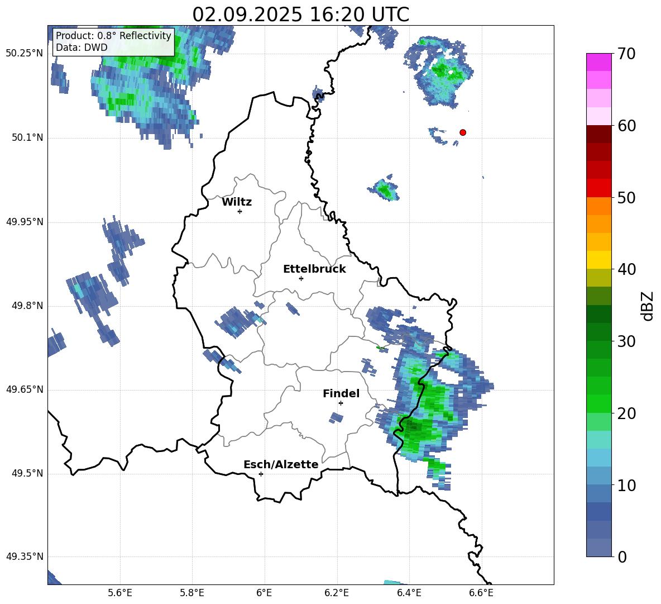The height and width of the screenshot is (604, 661).
Task: Click the magenta top colorbar segment
Action: [x=598, y=62]
